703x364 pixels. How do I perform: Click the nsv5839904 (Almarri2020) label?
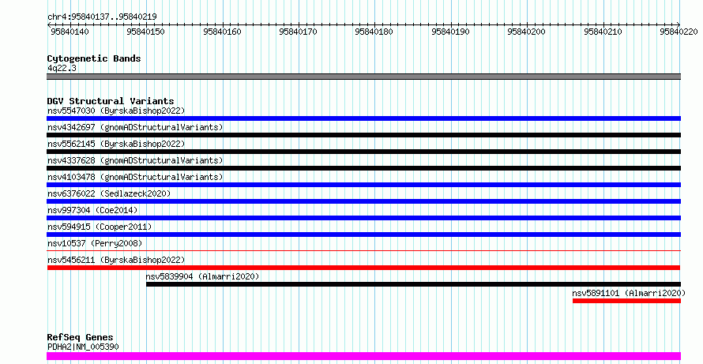203,276
